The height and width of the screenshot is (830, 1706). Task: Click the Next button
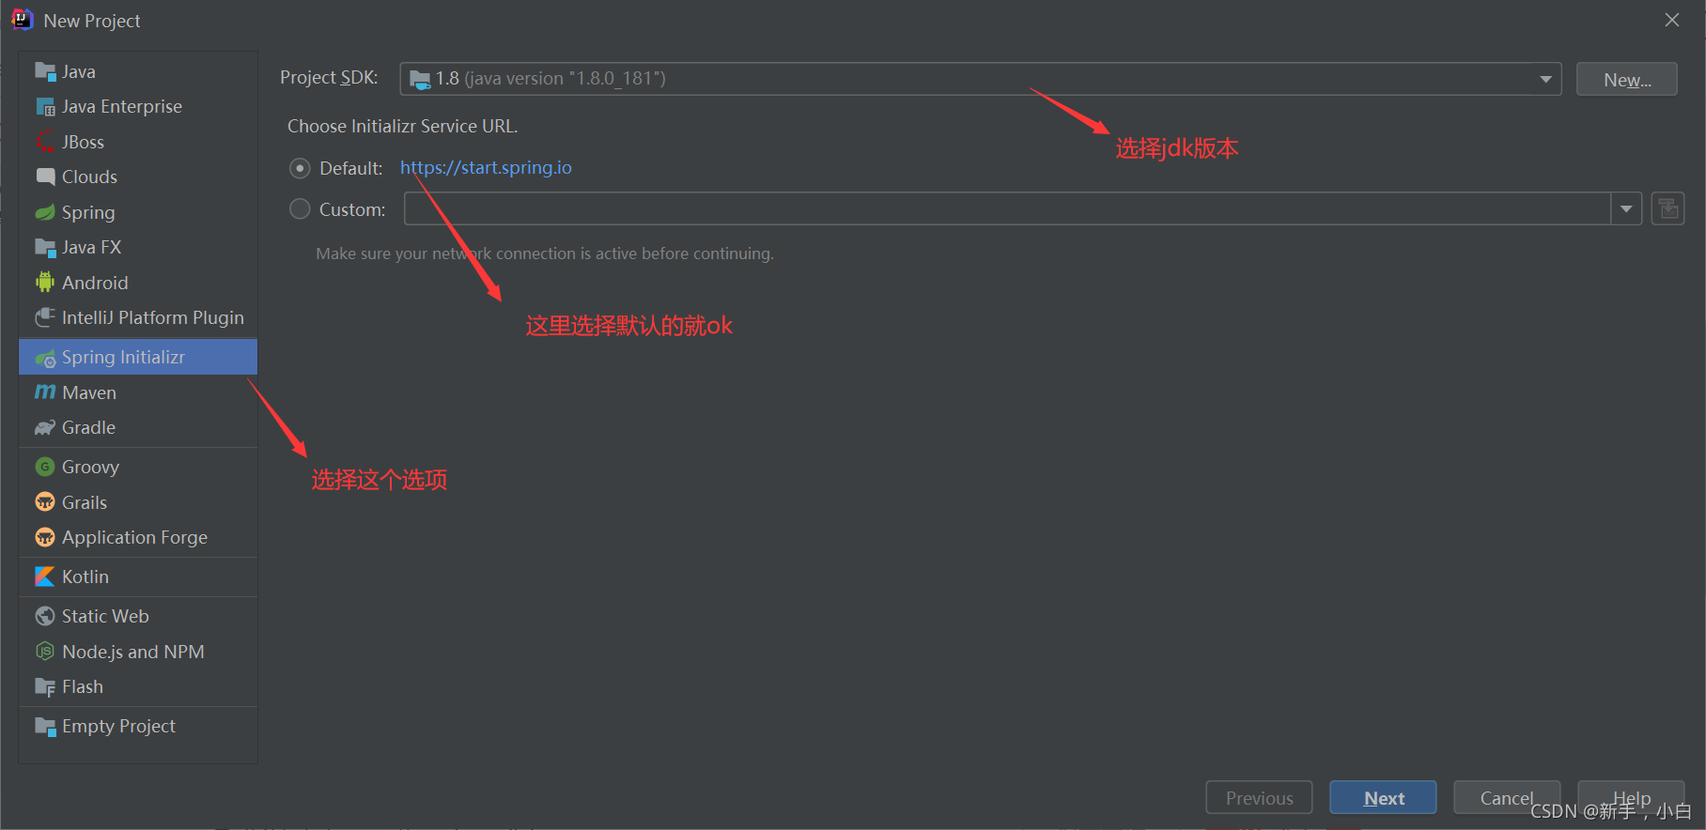point(1383,798)
